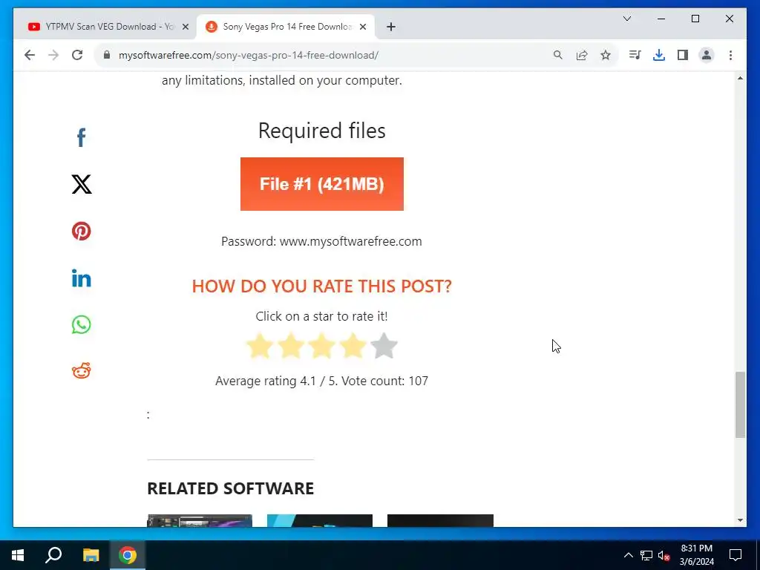The height and width of the screenshot is (570, 760).
Task: Open the search icon in the address bar
Action: coord(558,55)
